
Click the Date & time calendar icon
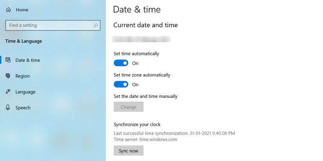click(8, 60)
